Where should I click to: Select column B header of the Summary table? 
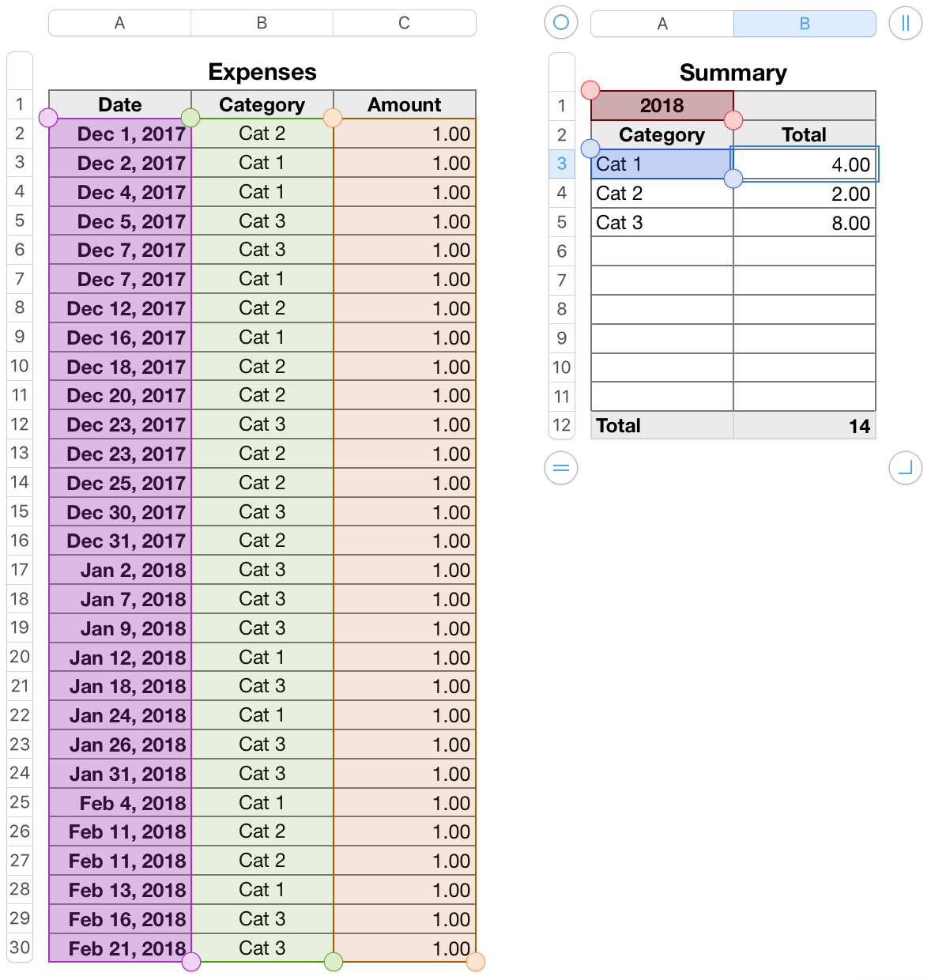pos(805,23)
